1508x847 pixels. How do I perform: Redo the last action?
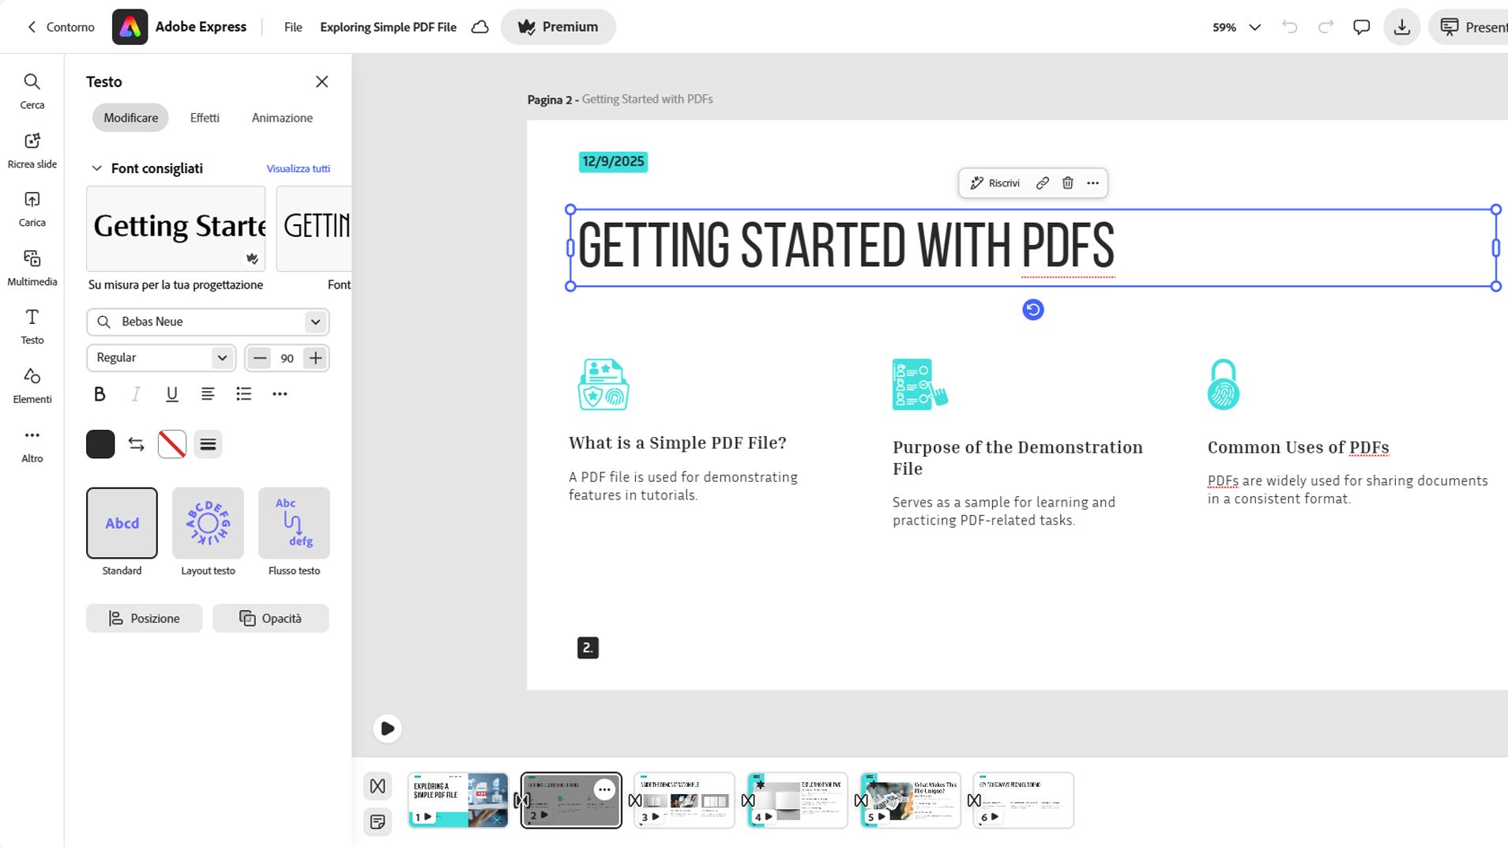click(1326, 27)
